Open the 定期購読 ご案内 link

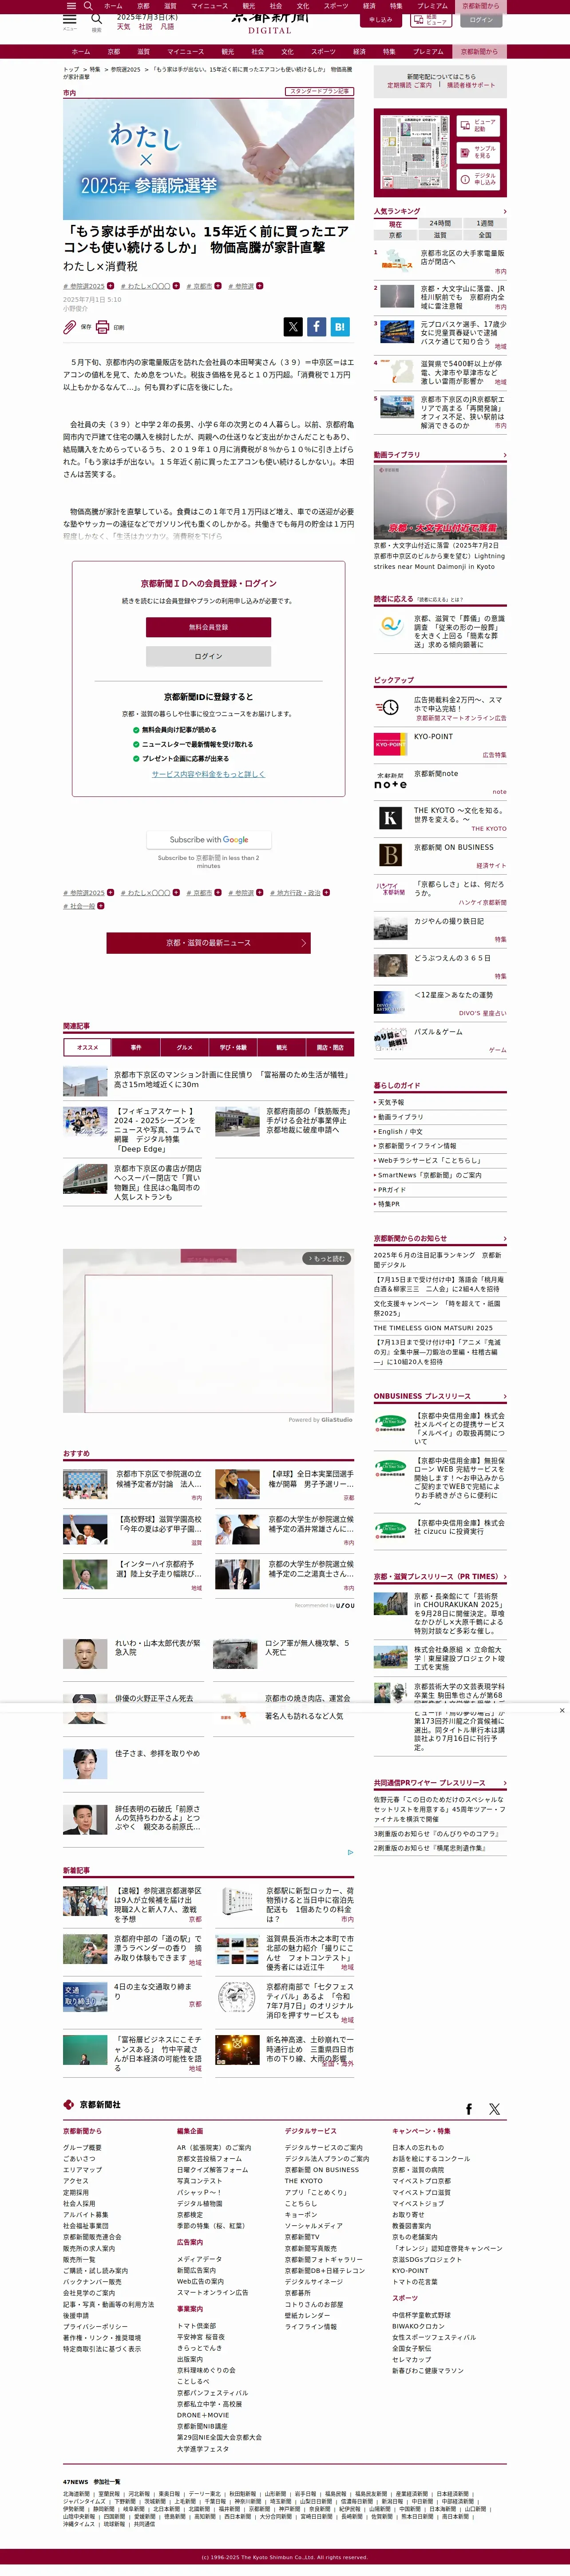tap(409, 85)
